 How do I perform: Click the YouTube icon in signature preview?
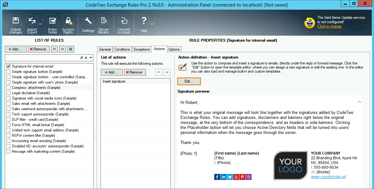coord(236,177)
